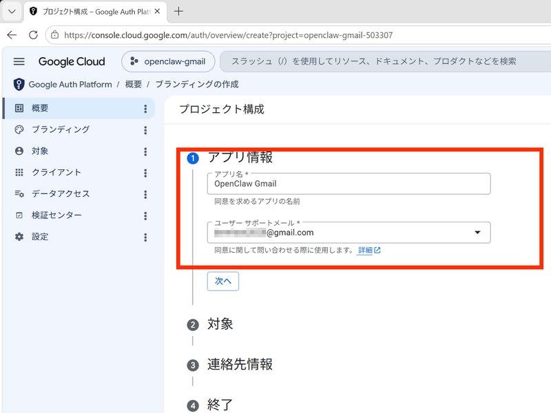Select 概要 in the sidebar
Image resolution: width=551 pixels, height=413 pixels.
[79, 108]
